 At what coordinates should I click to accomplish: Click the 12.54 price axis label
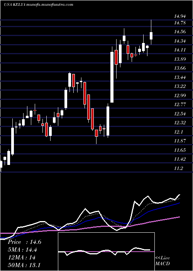pos(180,114)
